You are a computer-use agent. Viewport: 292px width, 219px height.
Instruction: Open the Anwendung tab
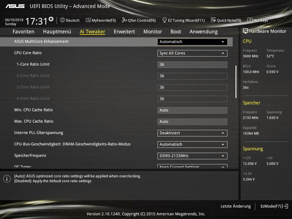pos(204,32)
